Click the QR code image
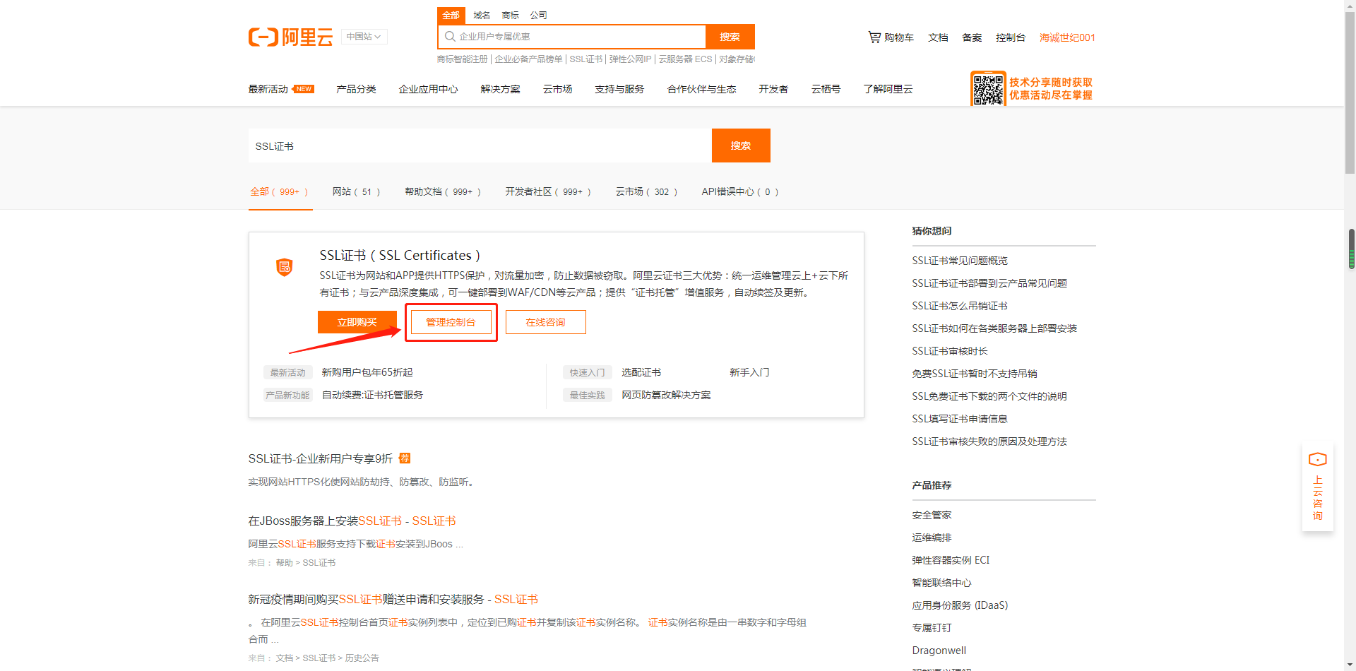 click(x=988, y=89)
